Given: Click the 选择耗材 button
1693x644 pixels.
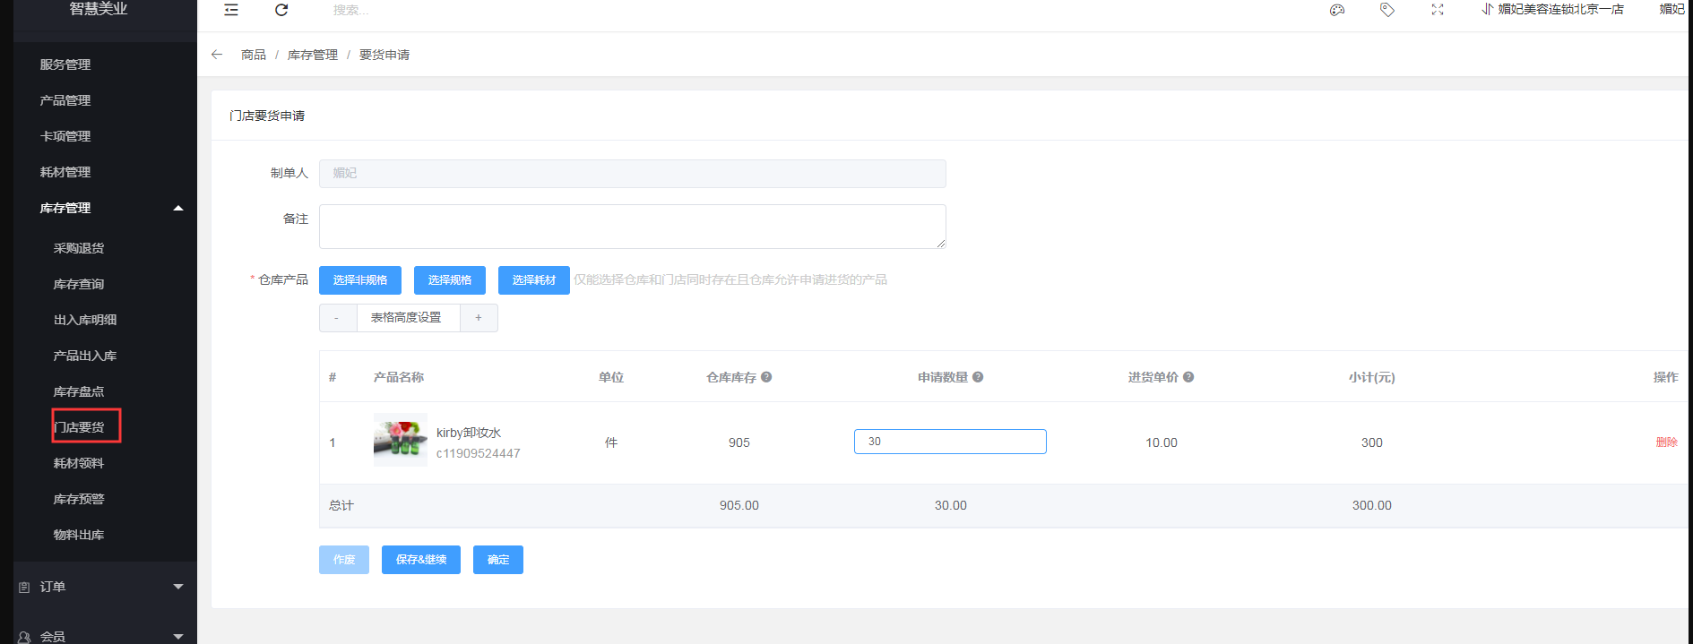Looking at the screenshot, I should [534, 280].
